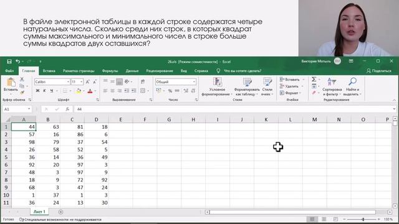The height and width of the screenshot is (224, 399).
Task: Click the Что вы хотите сделать search field
Action: tap(243, 71)
